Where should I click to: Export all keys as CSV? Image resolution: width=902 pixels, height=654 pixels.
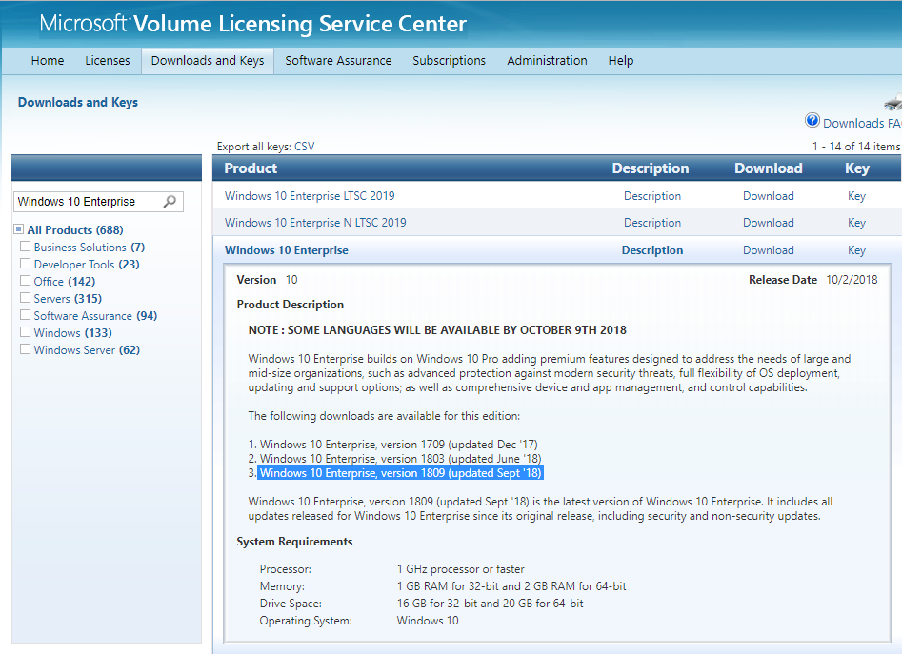coord(304,147)
